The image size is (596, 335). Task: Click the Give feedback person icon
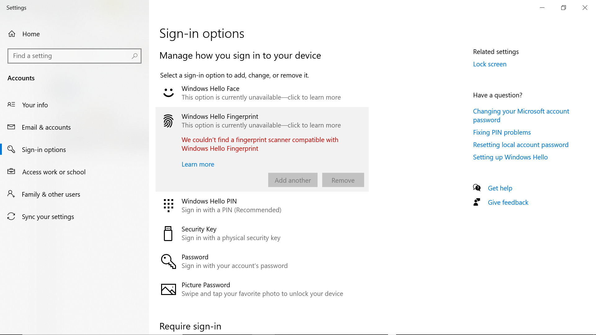(477, 202)
